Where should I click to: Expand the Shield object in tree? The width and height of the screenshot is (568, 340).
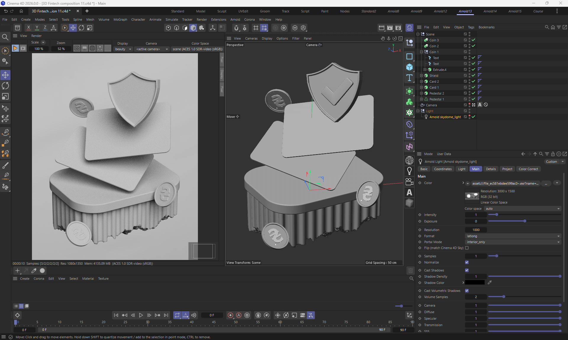tap(422, 76)
